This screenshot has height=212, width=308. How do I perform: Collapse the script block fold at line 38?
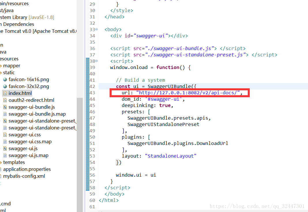coord(96,61)
